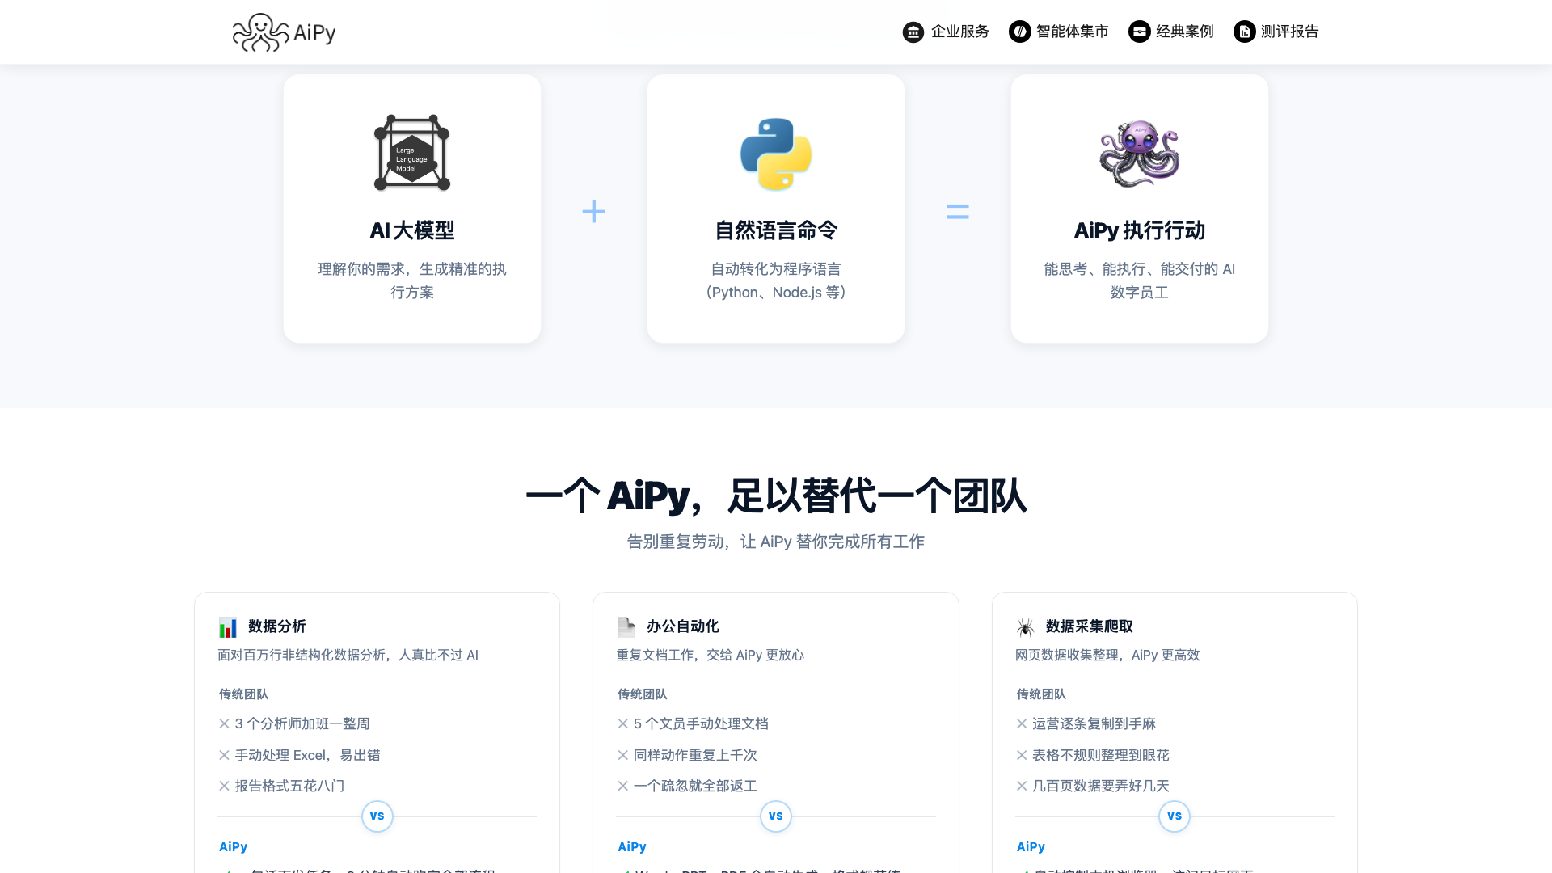
Task: Click the VS badge in 数据分析 card
Action: (x=377, y=816)
